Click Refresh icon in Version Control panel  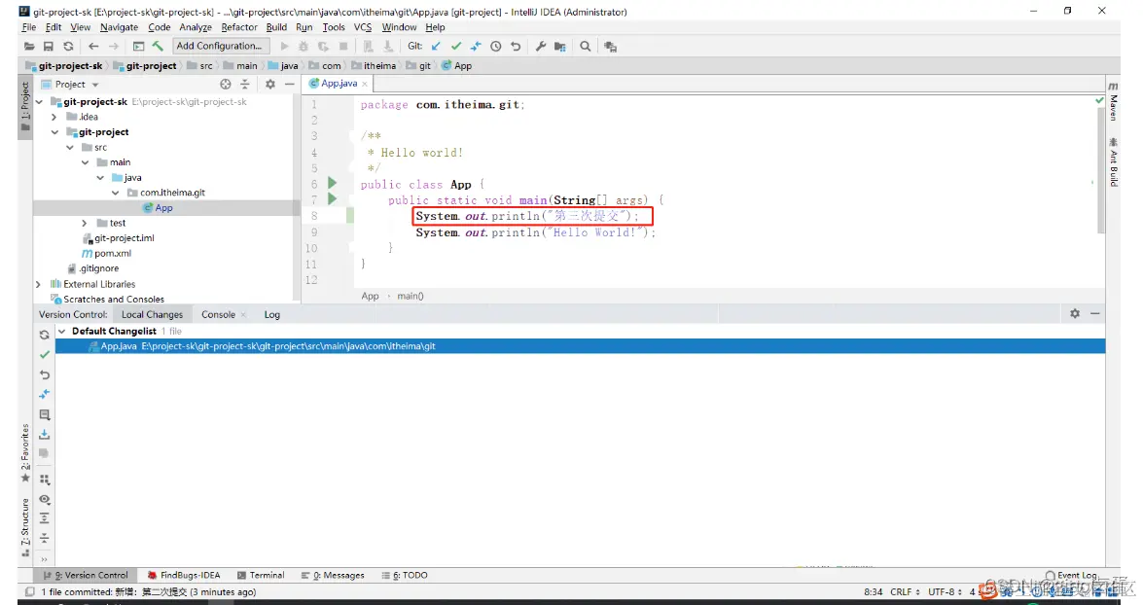tap(45, 335)
